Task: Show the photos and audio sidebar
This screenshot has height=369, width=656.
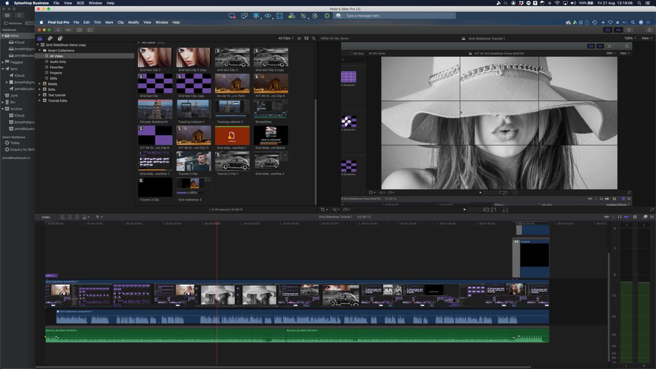Action: [50, 38]
